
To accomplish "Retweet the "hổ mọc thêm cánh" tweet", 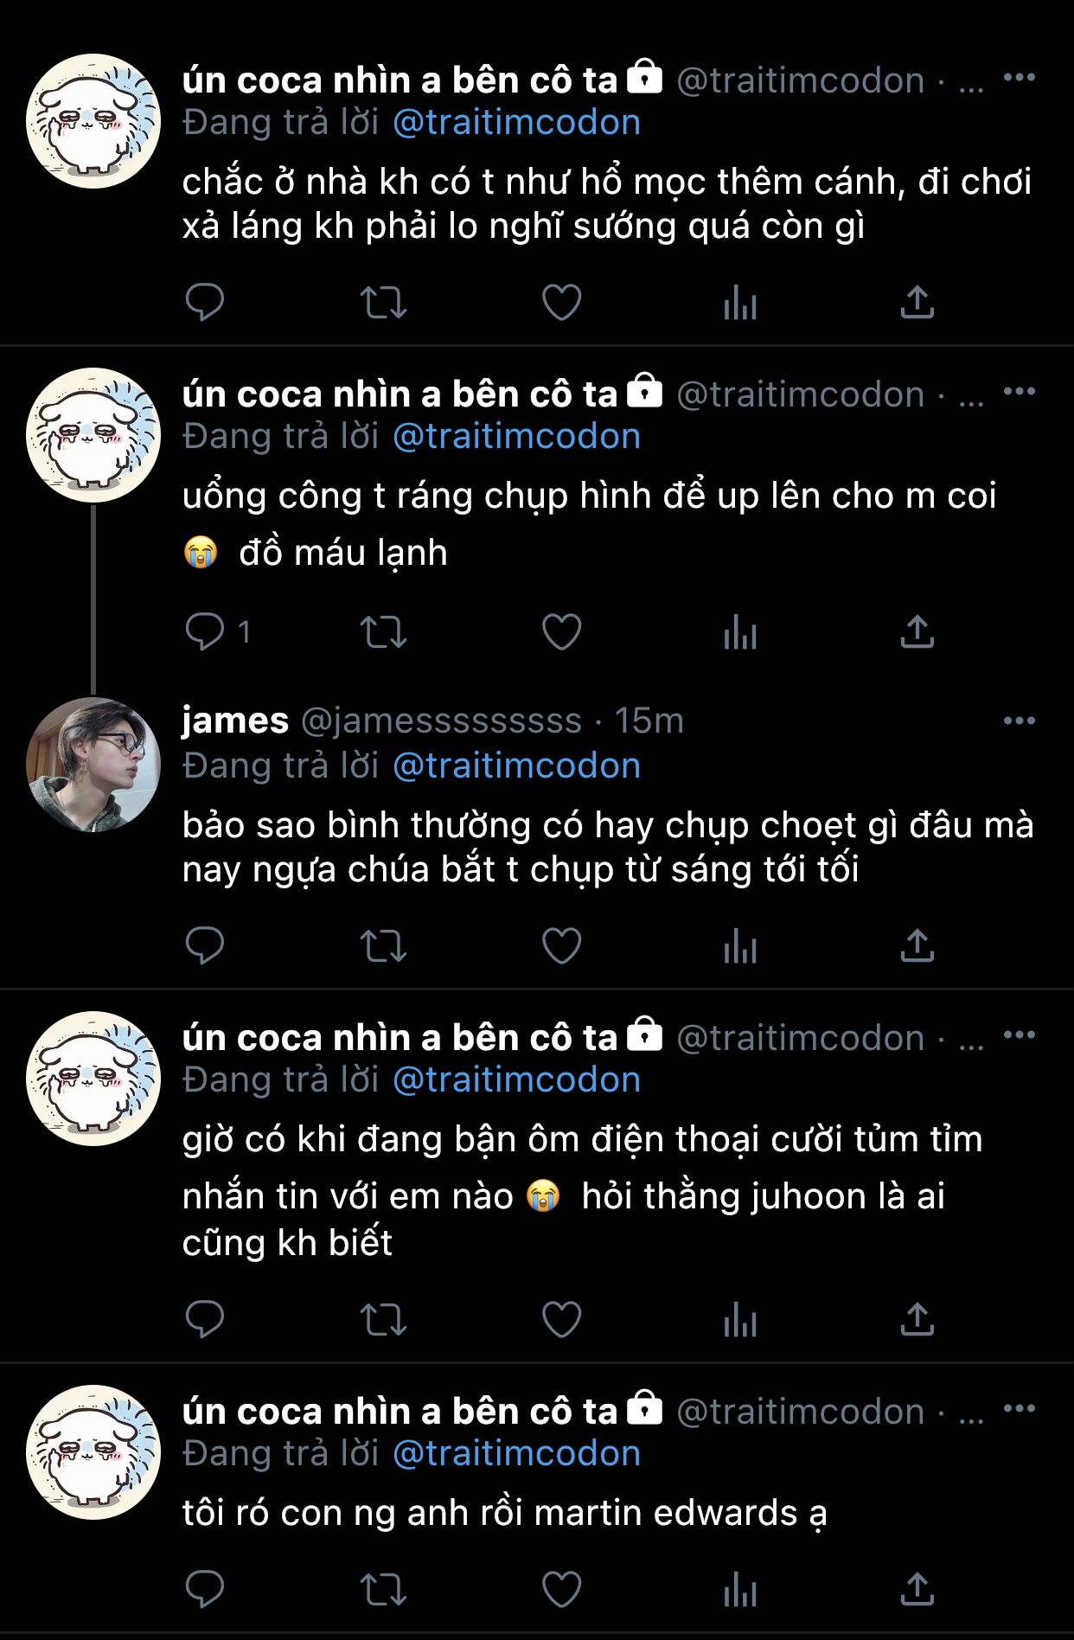I will pos(383,302).
